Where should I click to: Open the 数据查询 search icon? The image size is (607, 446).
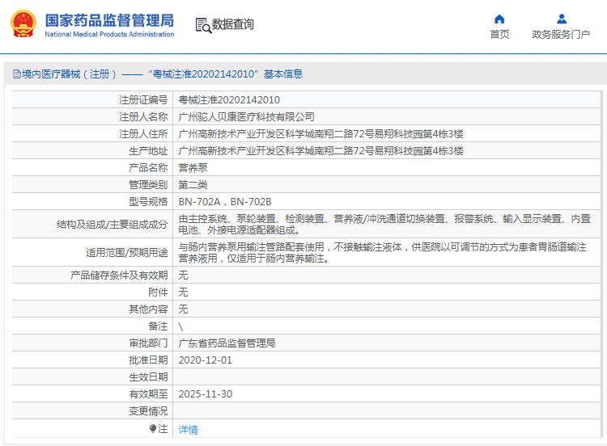point(203,25)
